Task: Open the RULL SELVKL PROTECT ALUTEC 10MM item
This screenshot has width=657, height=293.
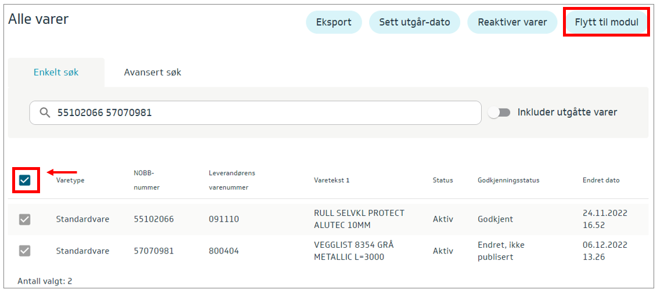Action: pyautogui.click(x=359, y=219)
